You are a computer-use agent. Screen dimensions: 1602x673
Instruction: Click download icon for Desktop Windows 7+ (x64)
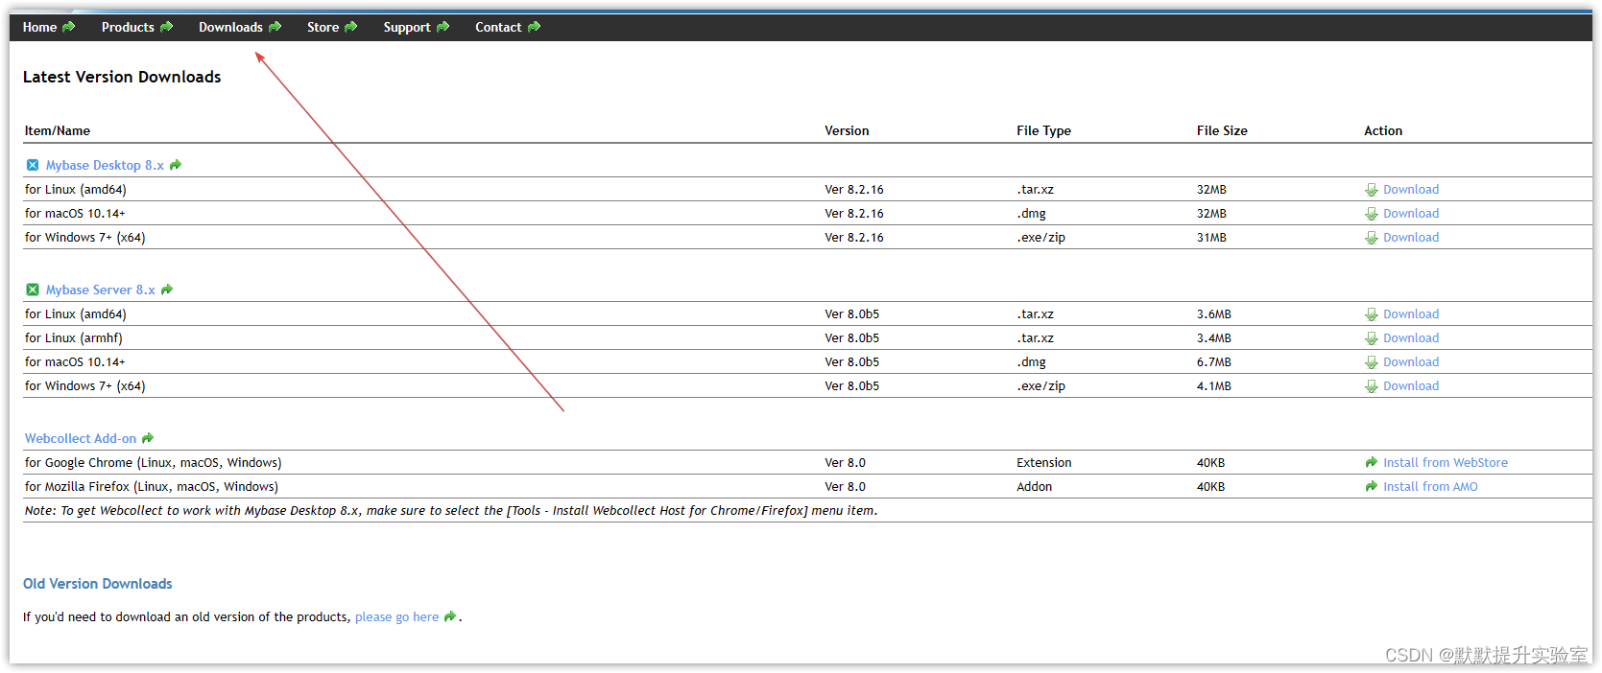click(x=1372, y=238)
